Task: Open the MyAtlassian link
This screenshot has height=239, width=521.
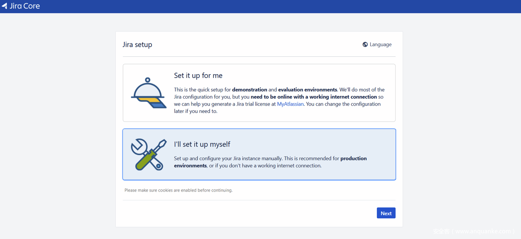Action: click(x=290, y=104)
